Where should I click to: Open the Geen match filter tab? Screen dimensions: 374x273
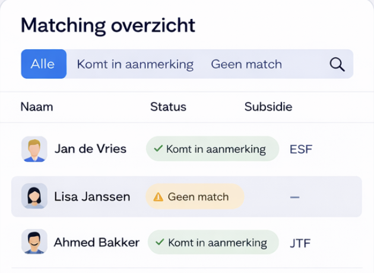coord(246,65)
